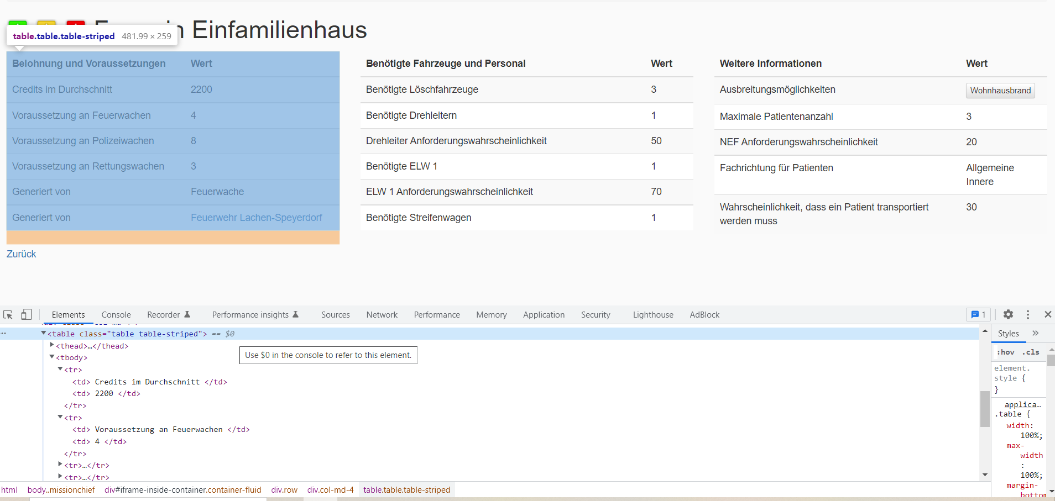Collapse the tbody node
Screen dimensions: 1055x501
(x=51, y=357)
